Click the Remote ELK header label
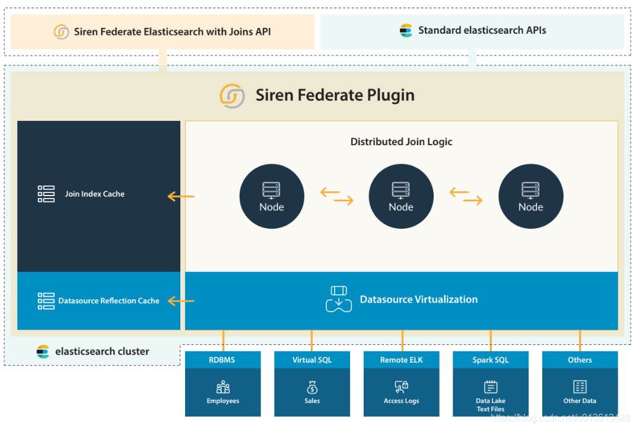The width and height of the screenshot is (636, 429). tap(402, 360)
